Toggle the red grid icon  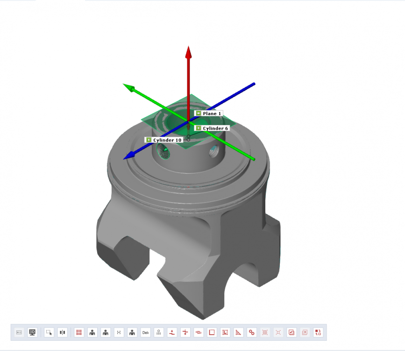point(79,332)
